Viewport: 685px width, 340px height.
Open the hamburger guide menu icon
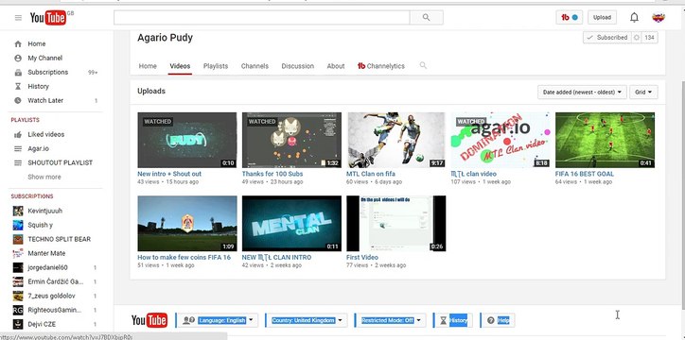coord(18,18)
